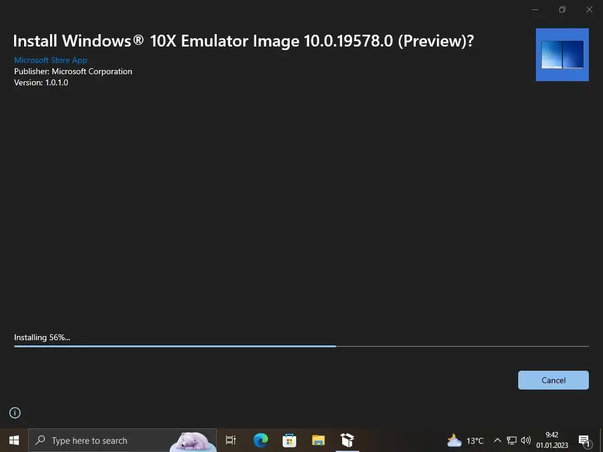Select the Publisher: Microsoft Corporation text
603x452 pixels.
coord(73,71)
